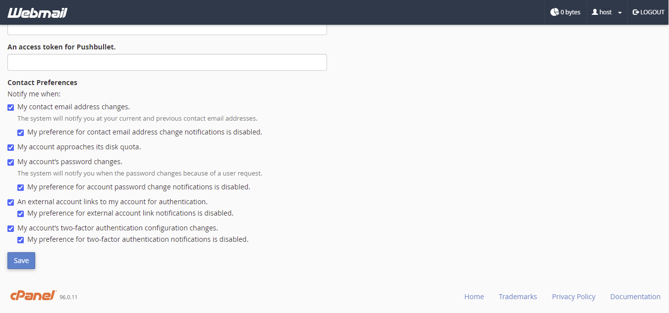
Task: Click the 'Contact Preferences' heading text
Action: [43, 83]
